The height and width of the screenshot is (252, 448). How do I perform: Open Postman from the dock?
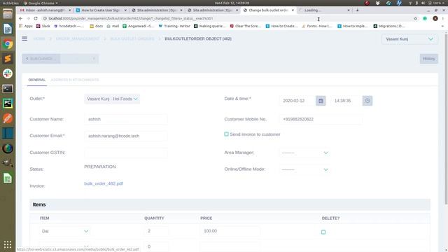tap(8, 118)
